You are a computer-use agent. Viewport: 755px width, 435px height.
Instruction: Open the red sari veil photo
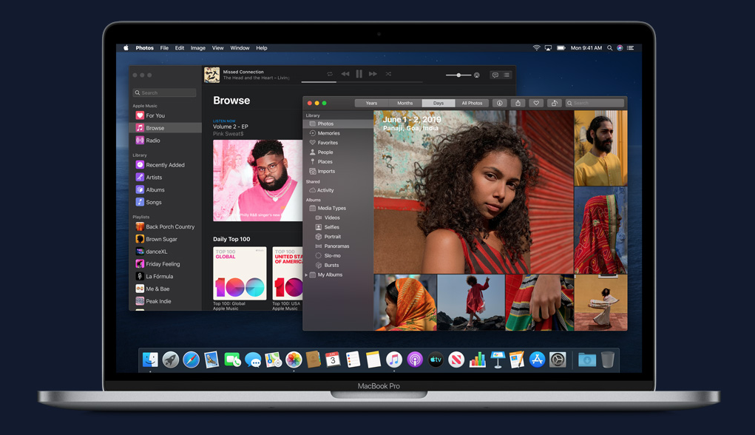(x=601, y=230)
